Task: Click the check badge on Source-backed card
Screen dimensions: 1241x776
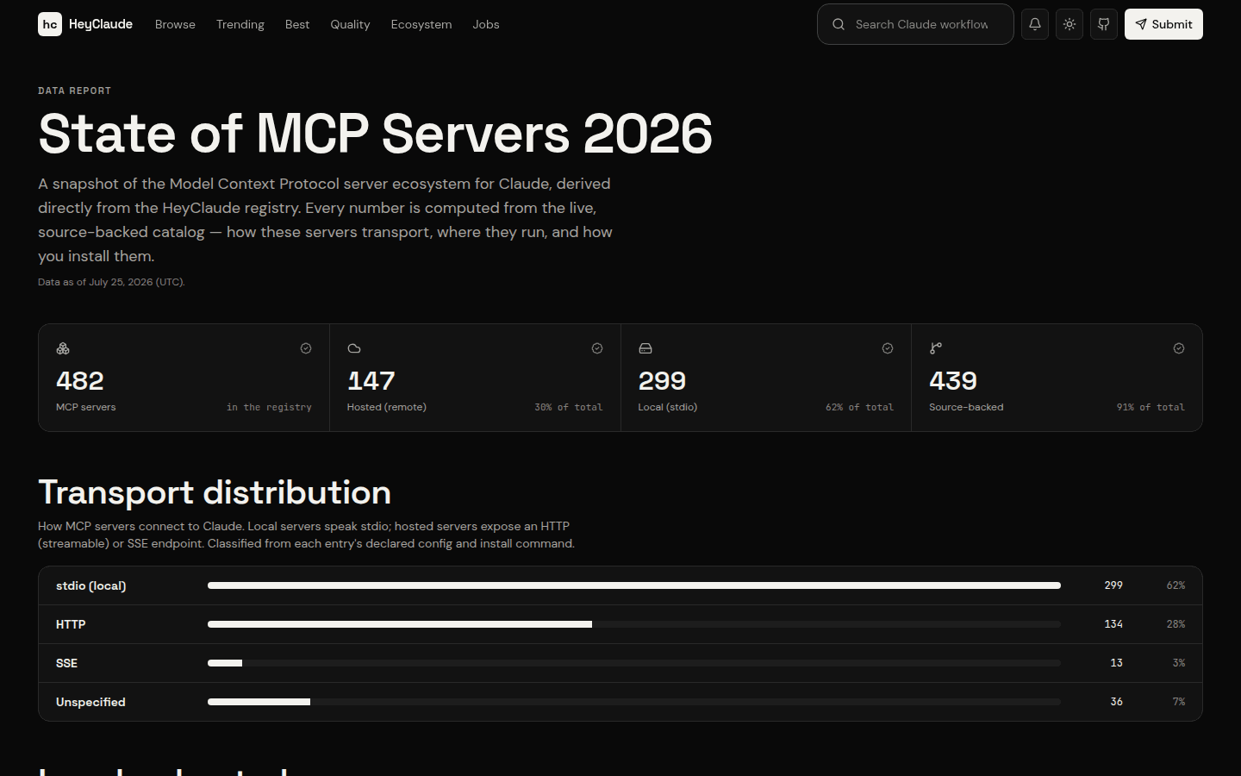Action: [1179, 348]
